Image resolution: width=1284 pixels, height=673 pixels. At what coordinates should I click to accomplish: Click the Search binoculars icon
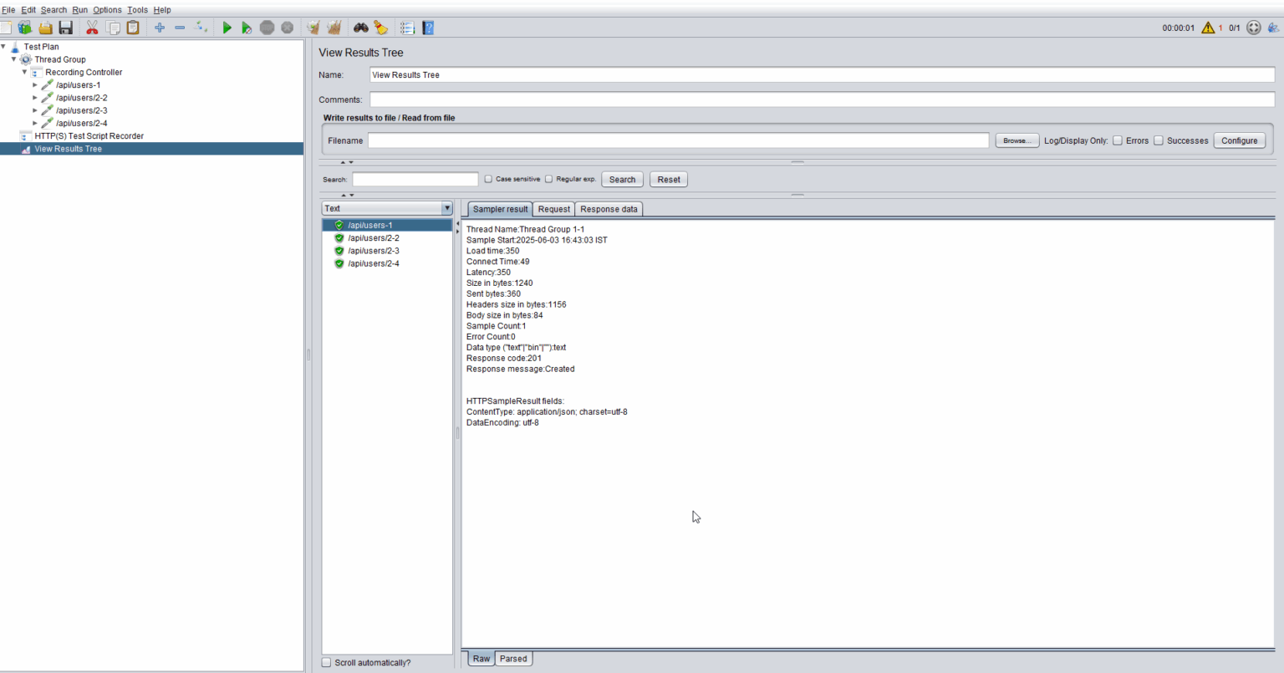pos(360,27)
